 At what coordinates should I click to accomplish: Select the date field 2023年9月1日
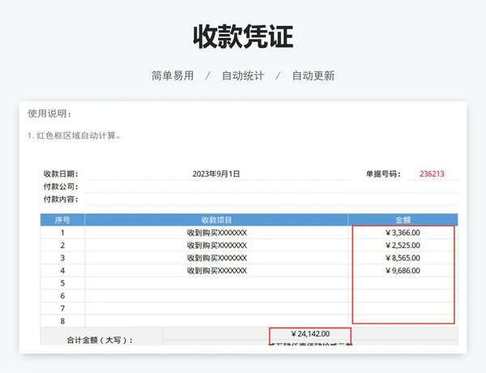click(216, 174)
